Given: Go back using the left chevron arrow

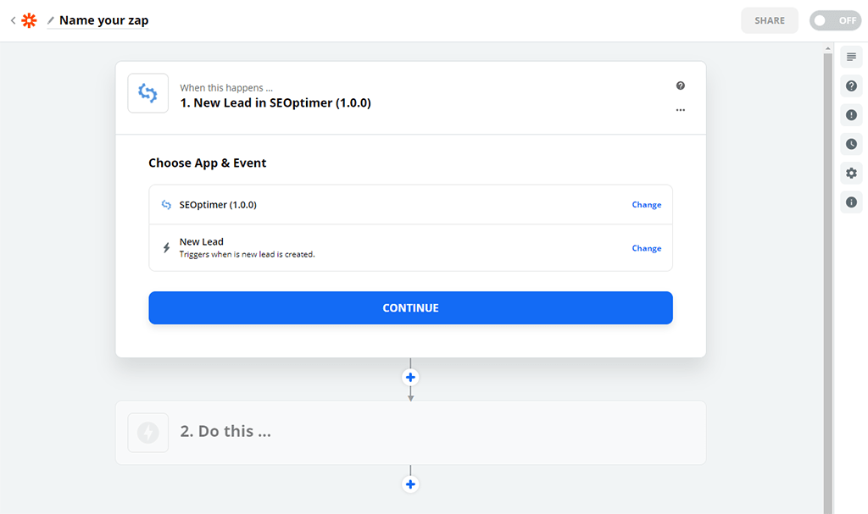Looking at the screenshot, I should point(13,20).
